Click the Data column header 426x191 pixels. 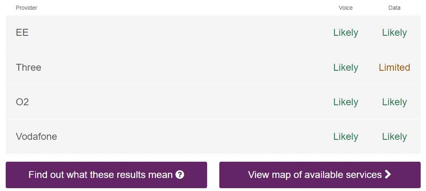(x=394, y=8)
